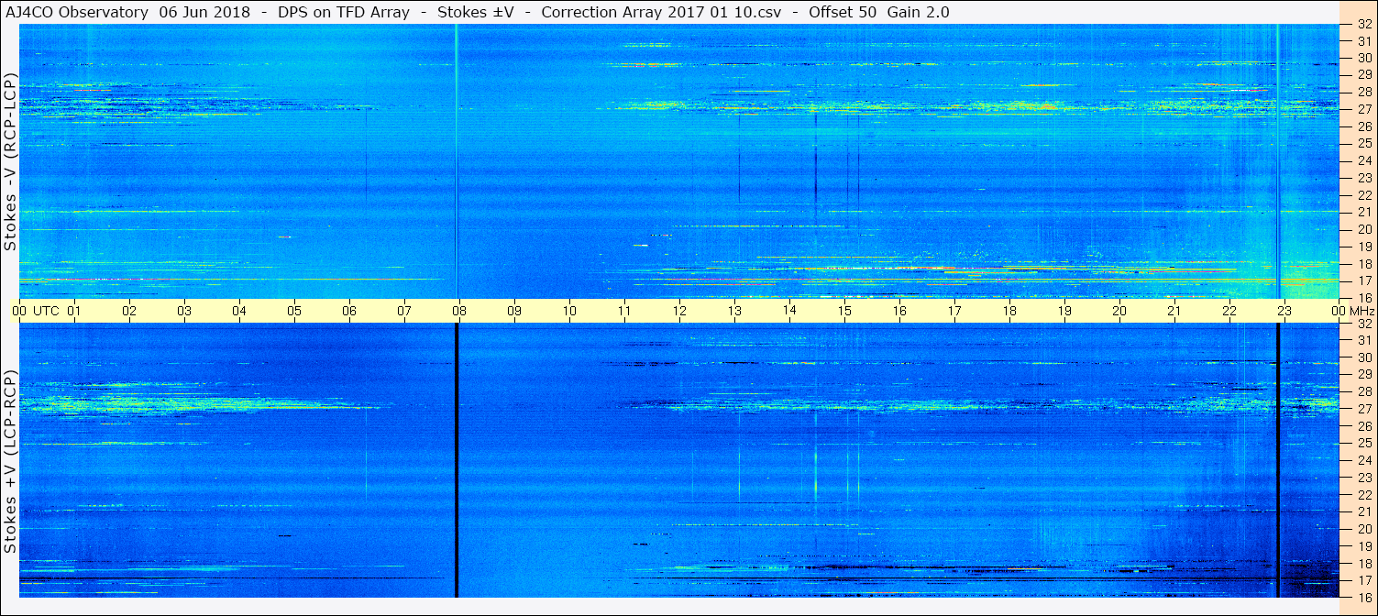Select the 11 hour mark on the time axis

[624, 311]
